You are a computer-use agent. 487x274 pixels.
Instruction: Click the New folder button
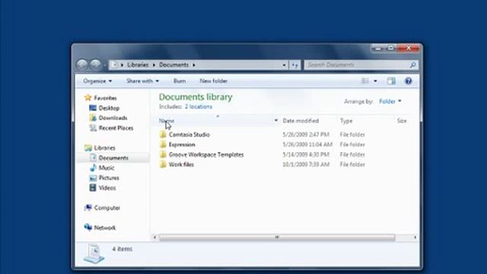[x=214, y=81]
